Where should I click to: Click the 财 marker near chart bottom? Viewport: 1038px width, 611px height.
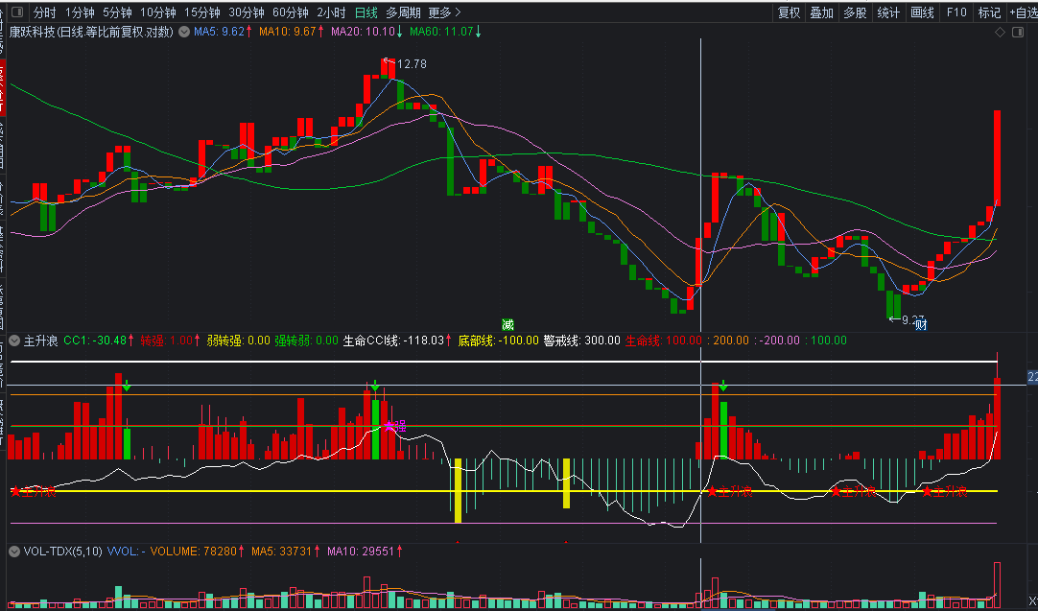point(921,324)
